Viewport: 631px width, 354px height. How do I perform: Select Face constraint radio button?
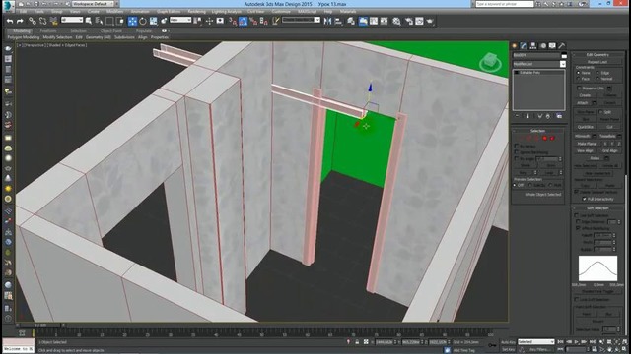pos(579,79)
